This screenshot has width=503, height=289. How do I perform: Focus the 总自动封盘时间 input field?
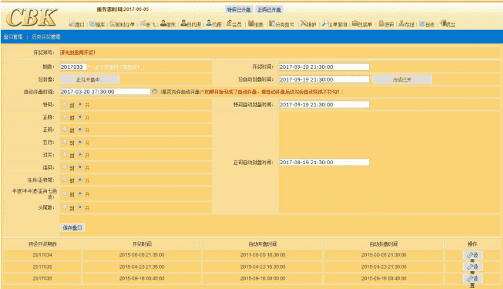(x=324, y=79)
